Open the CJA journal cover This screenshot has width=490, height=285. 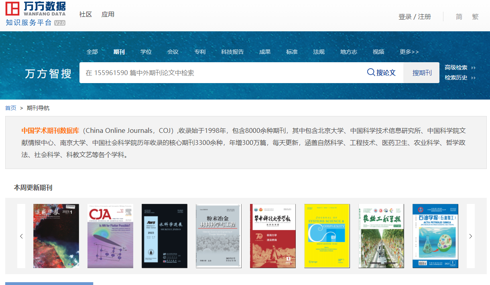(110, 236)
